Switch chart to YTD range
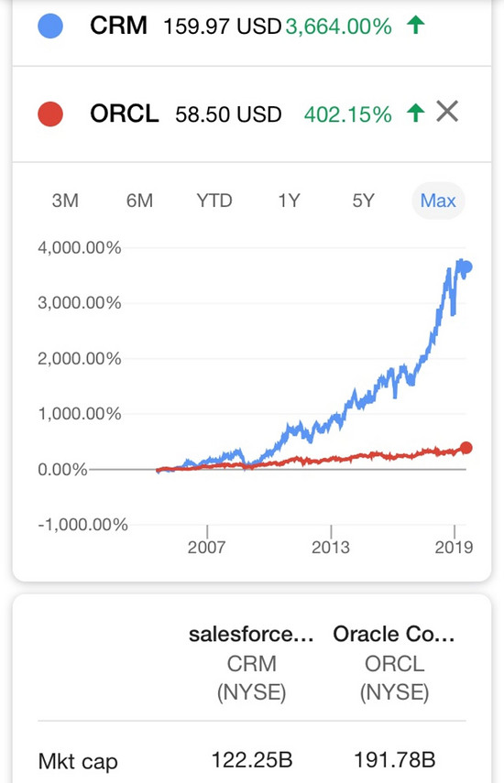 click(x=214, y=201)
